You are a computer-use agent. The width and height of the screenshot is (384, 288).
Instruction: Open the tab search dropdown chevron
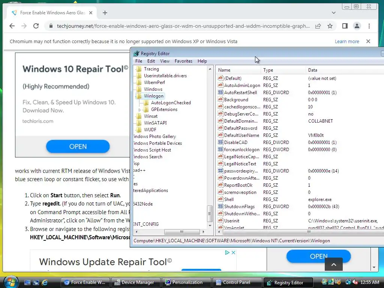tap(333, 13)
